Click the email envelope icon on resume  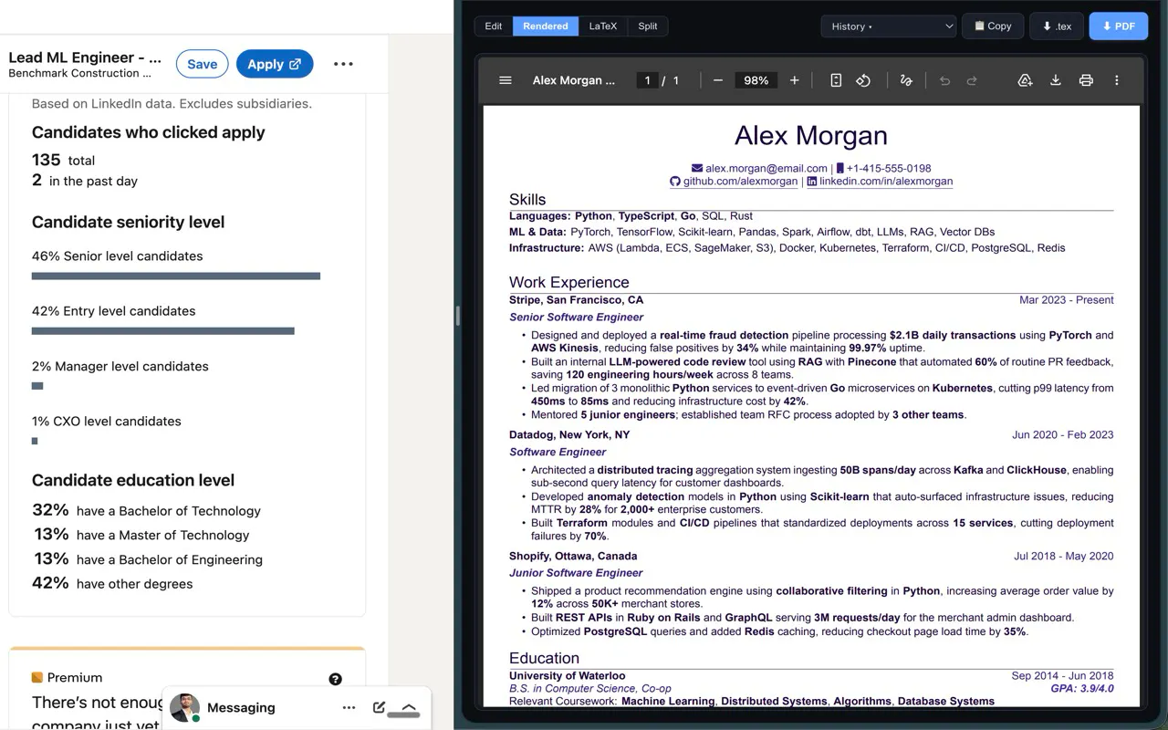[697, 168]
